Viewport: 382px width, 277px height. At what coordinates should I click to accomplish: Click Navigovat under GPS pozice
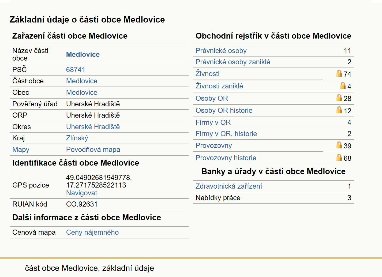click(81, 193)
